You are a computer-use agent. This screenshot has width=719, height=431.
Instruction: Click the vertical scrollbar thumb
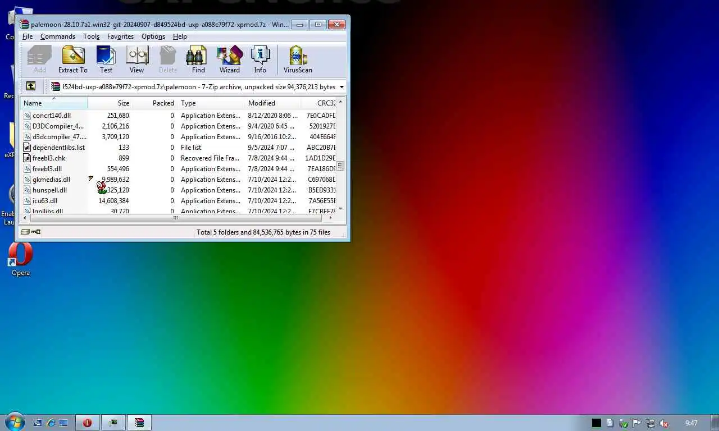tap(340, 166)
